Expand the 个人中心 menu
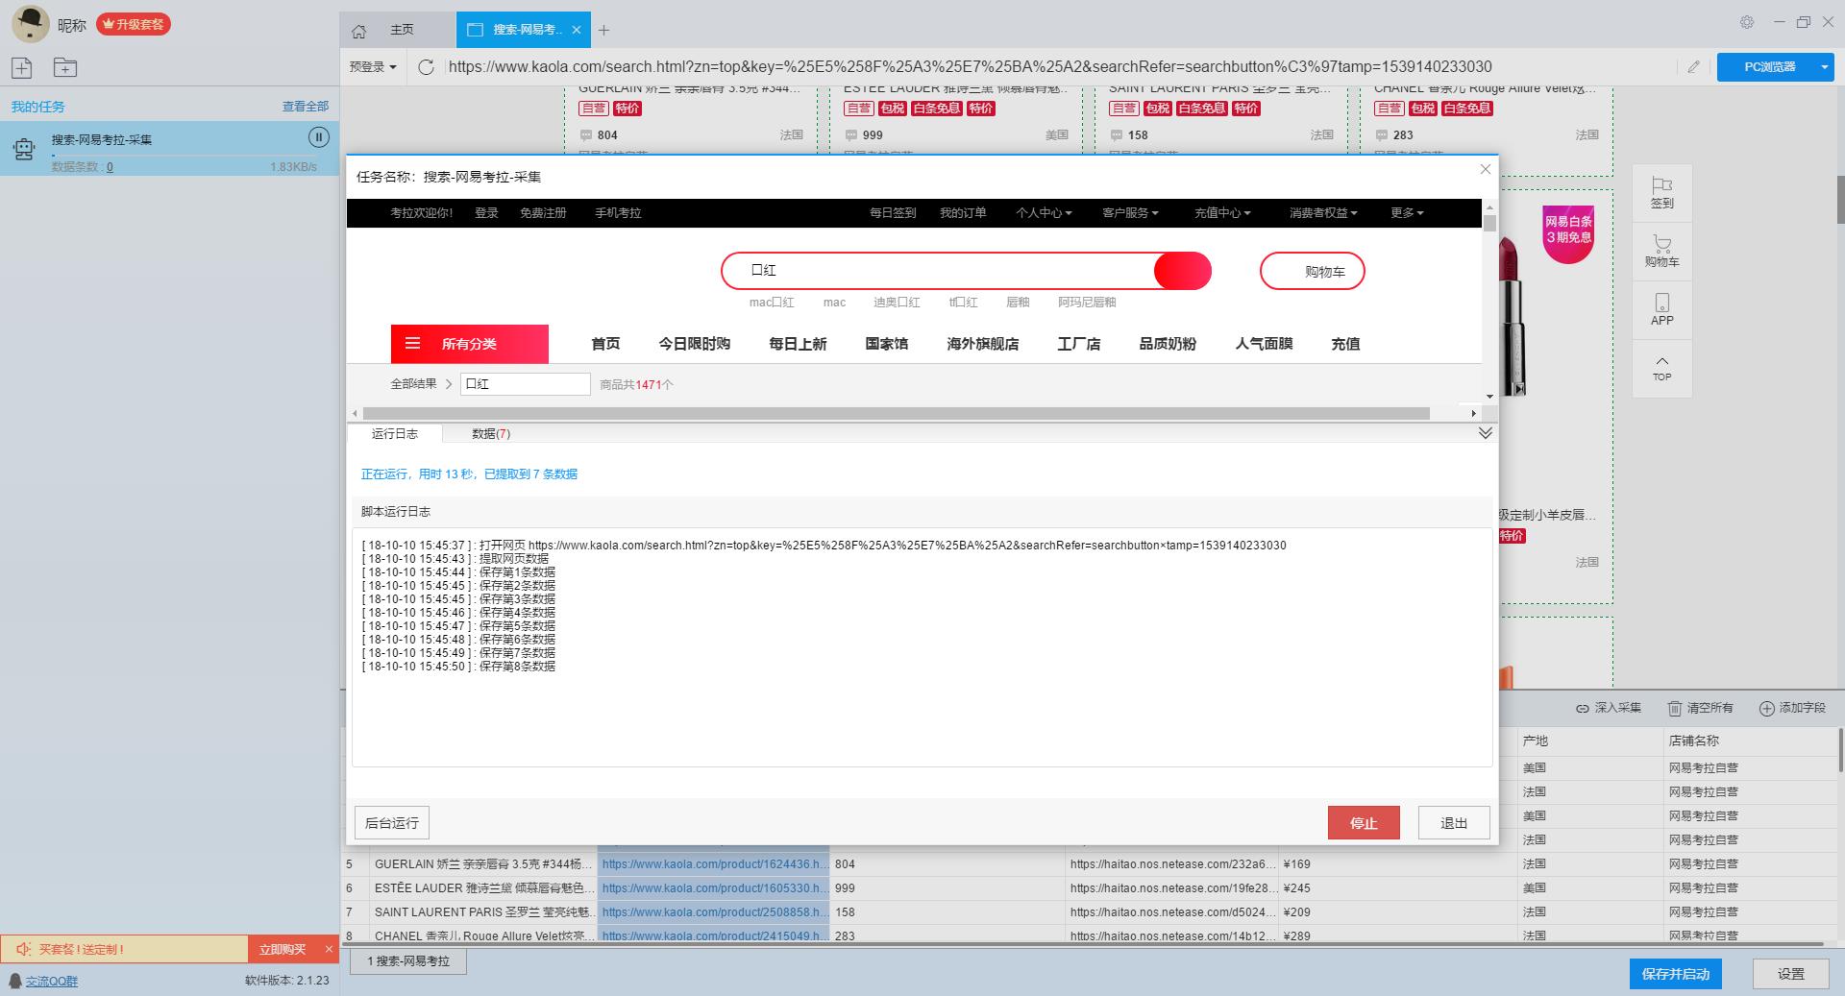Screen dimensions: 1845x996 pyautogui.click(x=1044, y=213)
